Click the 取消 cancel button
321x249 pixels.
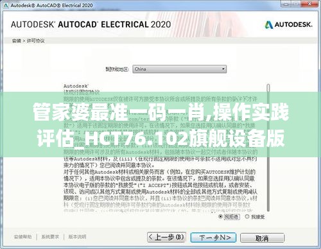point(262,238)
